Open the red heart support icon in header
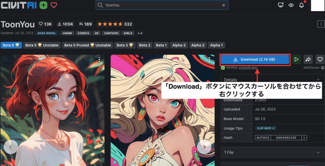The height and width of the screenshot is (166, 325). tap(54, 5)
